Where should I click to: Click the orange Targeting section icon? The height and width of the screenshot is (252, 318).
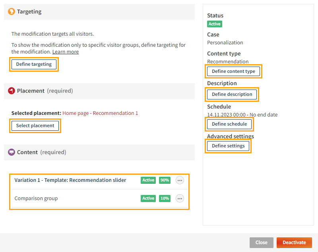(12, 12)
